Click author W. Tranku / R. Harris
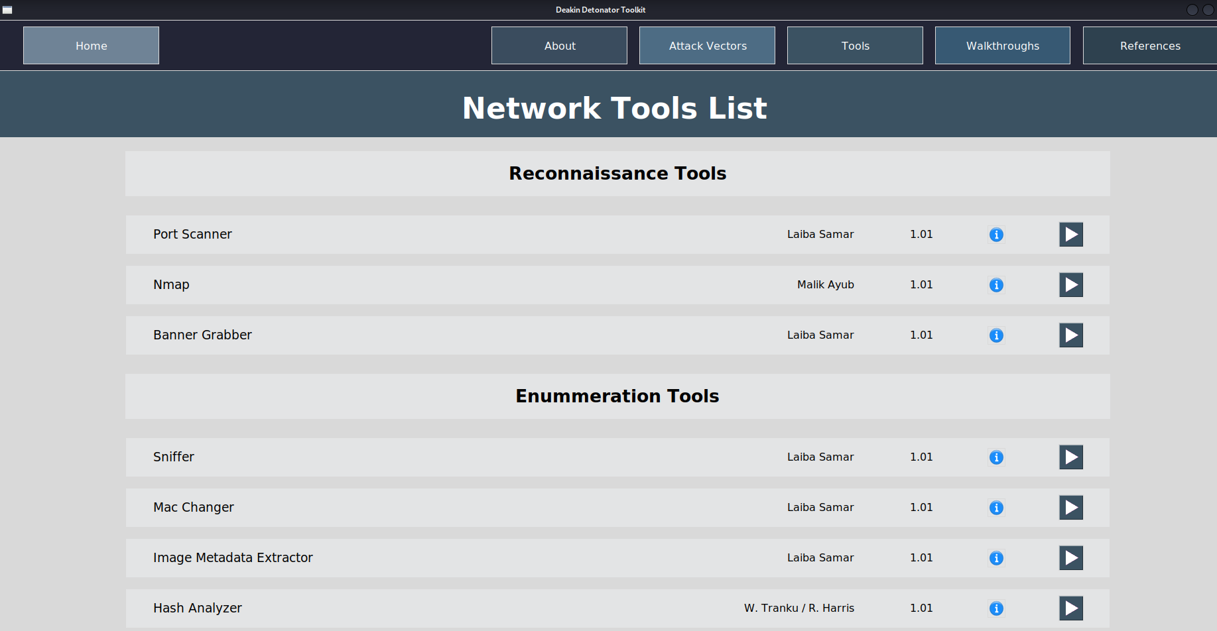Image resolution: width=1217 pixels, height=631 pixels. pos(799,608)
